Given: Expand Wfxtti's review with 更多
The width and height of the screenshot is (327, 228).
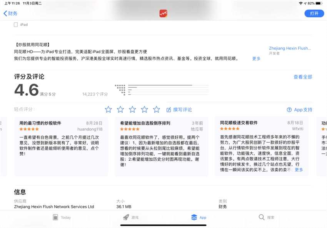Looking at the screenshot, I should [x=299, y=170].
